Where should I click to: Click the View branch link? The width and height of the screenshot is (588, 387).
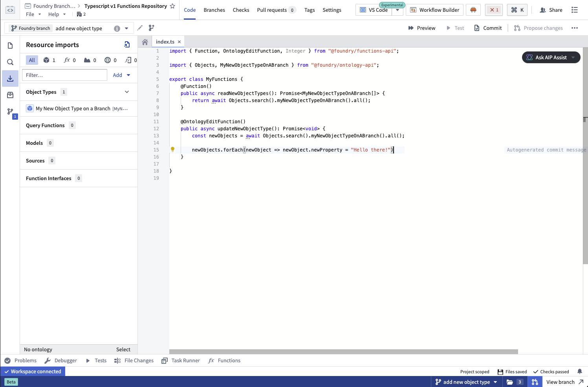click(562, 382)
